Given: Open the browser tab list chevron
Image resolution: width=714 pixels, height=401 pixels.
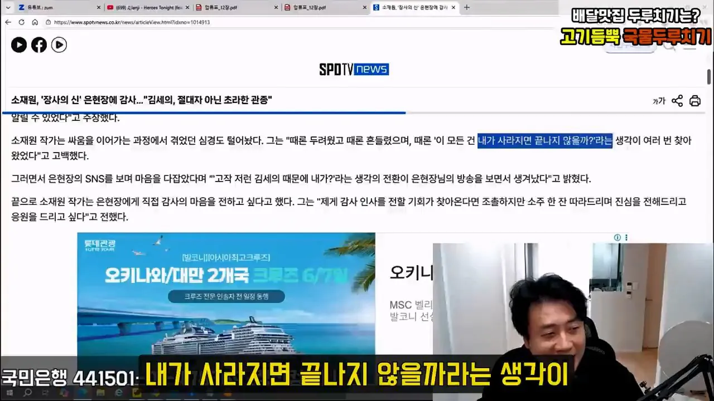Looking at the screenshot, I should pos(8,7).
